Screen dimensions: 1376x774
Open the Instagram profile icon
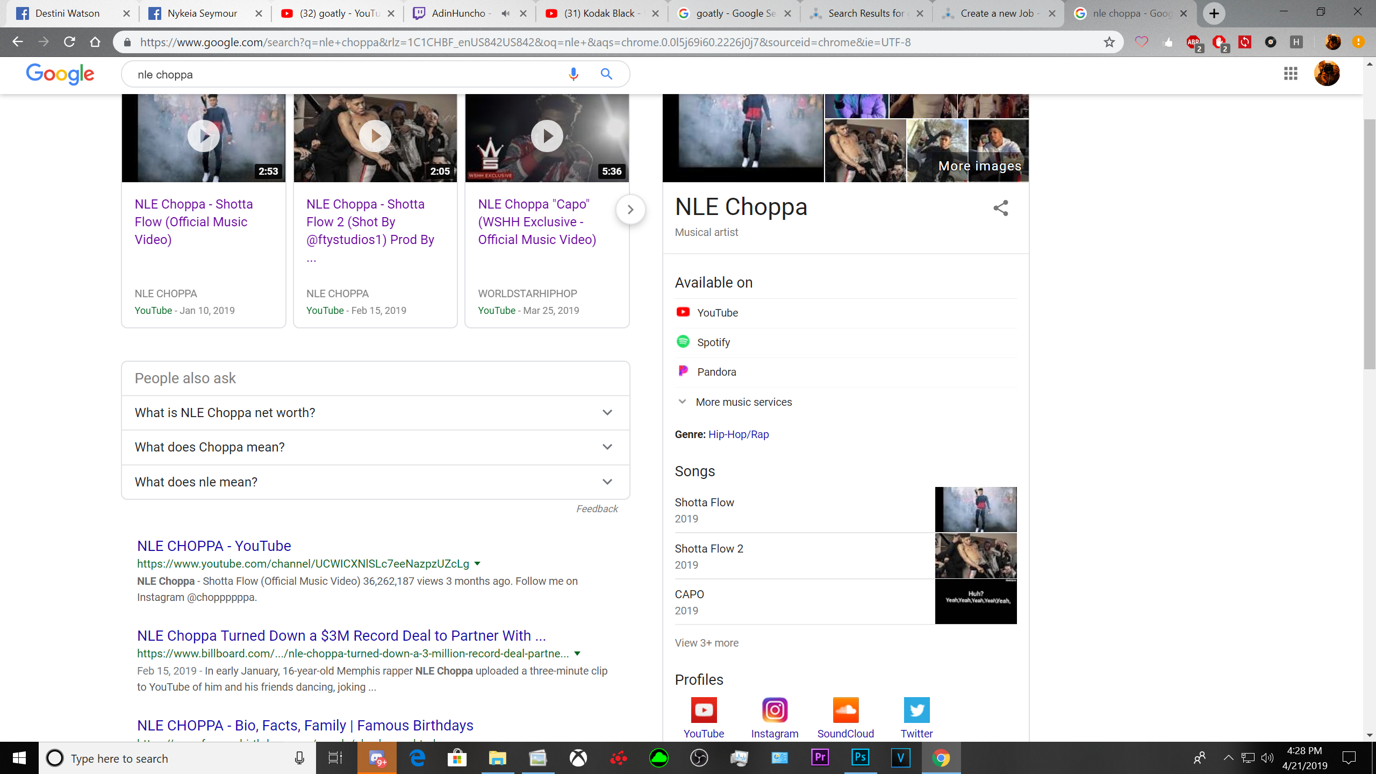click(775, 710)
